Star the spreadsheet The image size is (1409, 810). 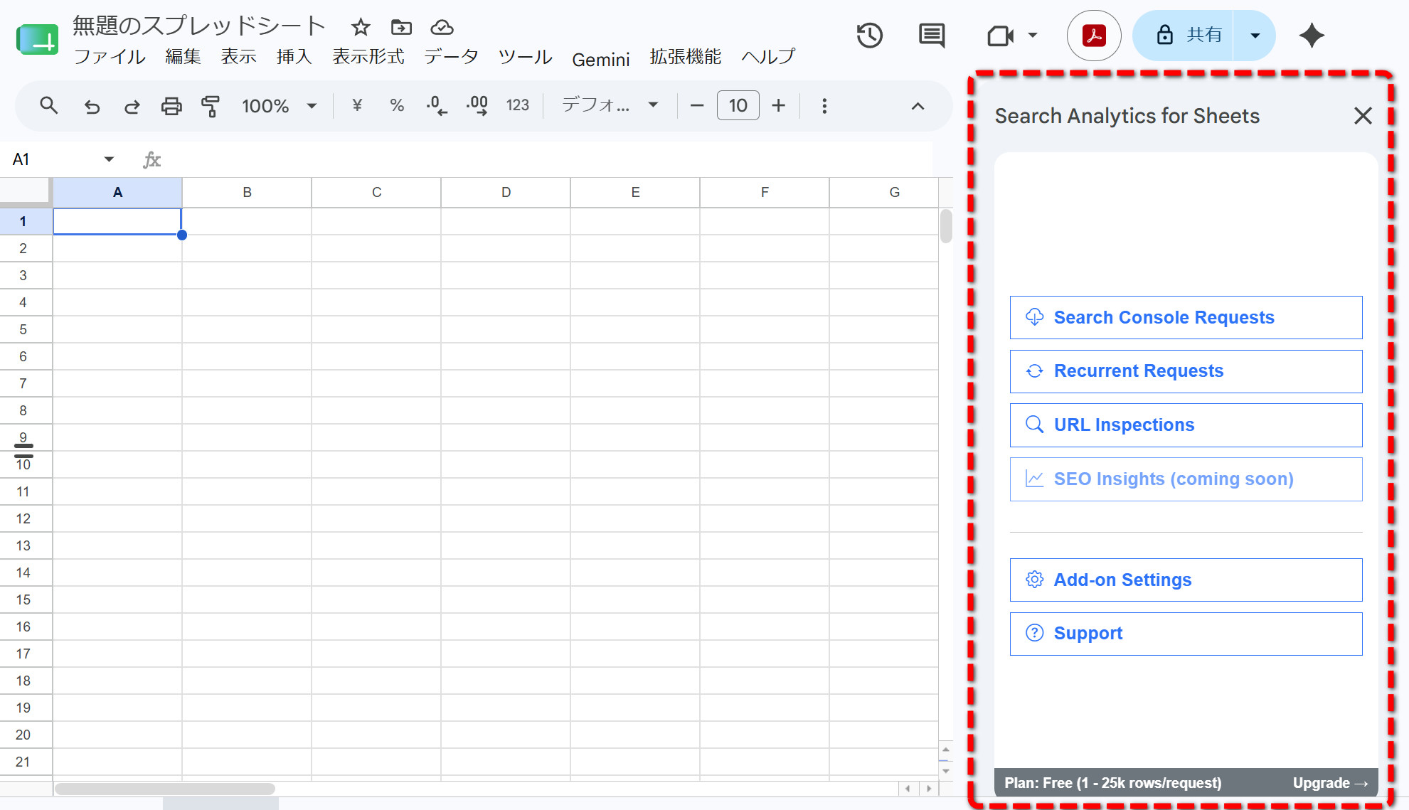point(361,28)
